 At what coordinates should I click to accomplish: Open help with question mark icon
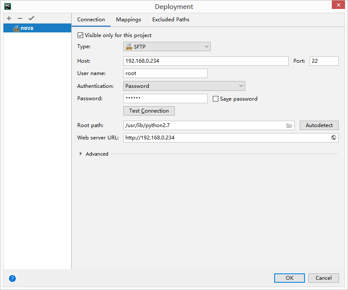coord(12,278)
